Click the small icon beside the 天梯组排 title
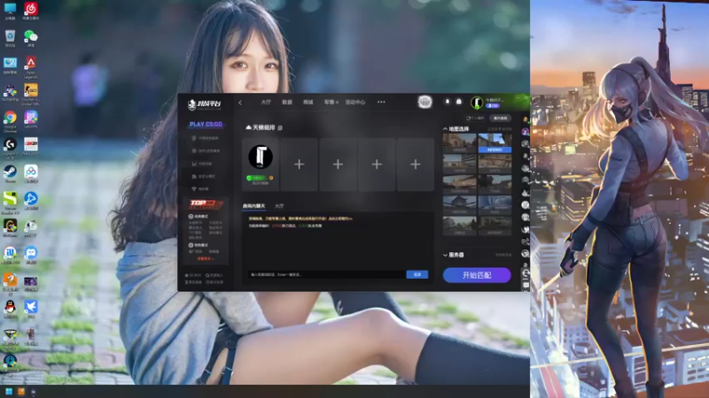Image resolution: width=709 pixels, height=398 pixels. pyautogui.click(x=280, y=128)
